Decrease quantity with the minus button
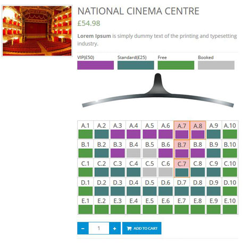 83,228
